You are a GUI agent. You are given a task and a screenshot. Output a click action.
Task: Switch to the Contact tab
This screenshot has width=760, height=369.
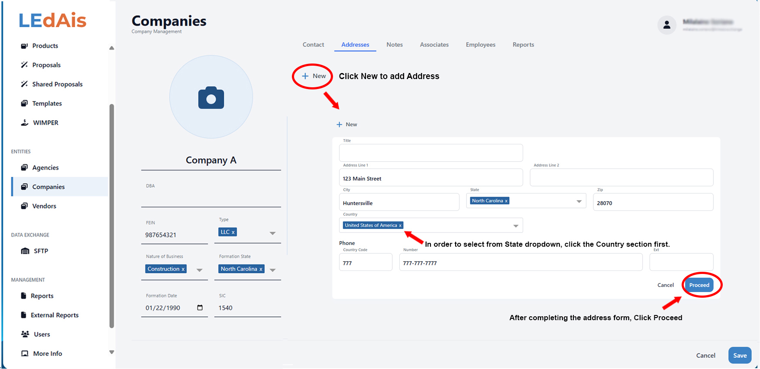click(313, 45)
